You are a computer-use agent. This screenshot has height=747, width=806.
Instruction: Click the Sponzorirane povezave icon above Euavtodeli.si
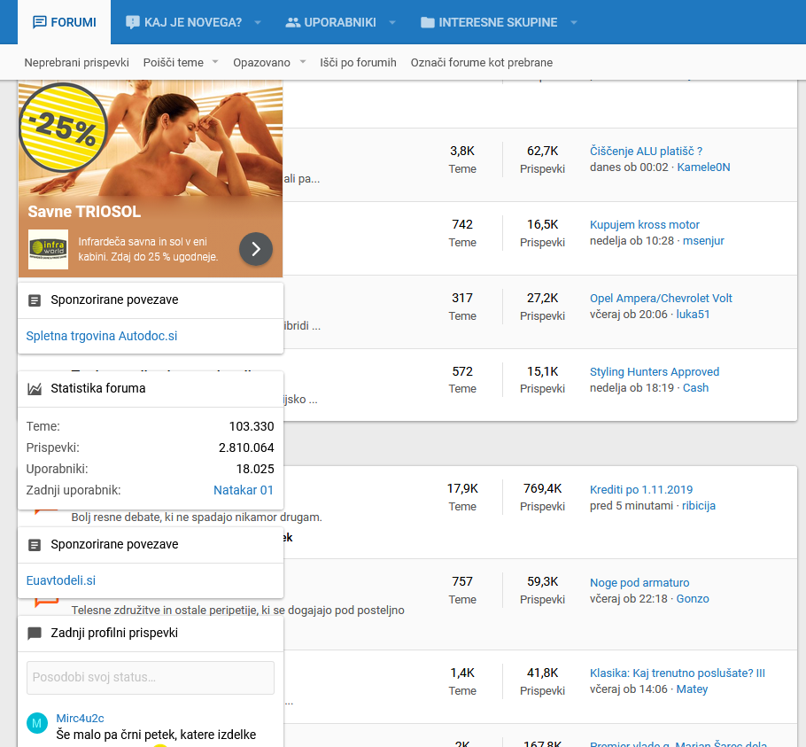click(x=35, y=545)
